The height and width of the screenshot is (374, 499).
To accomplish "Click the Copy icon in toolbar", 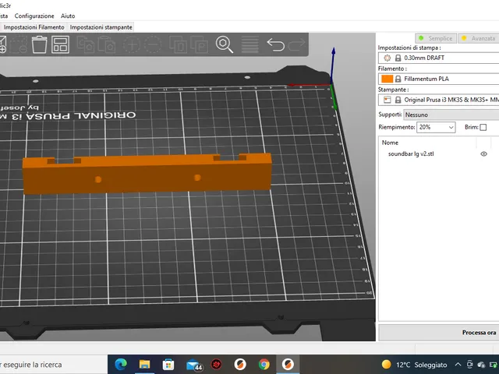I will (x=86, y=44).
